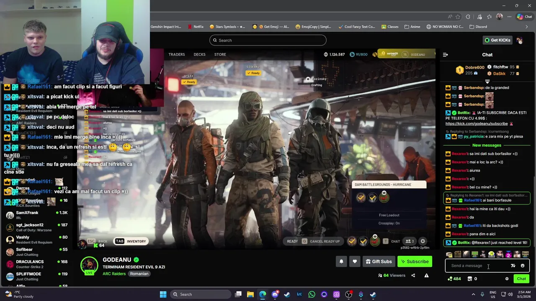Click INVENTORY in the game stream
The height and width of the screenshot is (301, 536).
tap(131, 241)
